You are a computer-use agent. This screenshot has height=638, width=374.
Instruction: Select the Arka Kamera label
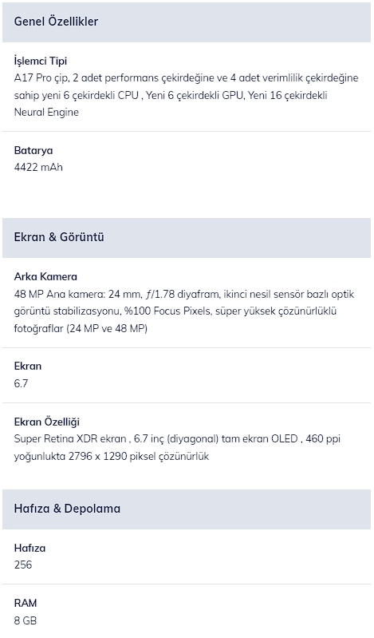(x=45, y=277)
